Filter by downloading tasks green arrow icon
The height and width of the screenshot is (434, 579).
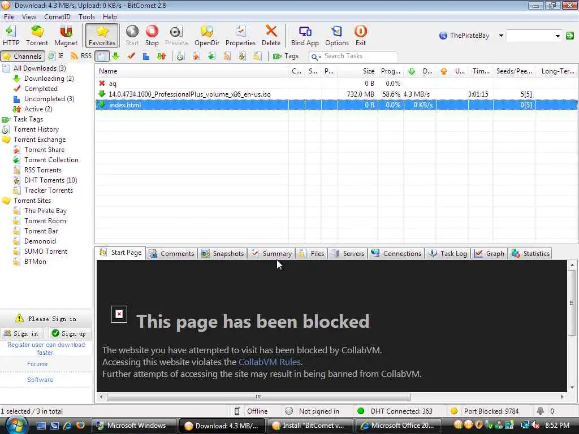pyautogui.click(x=116, y=56)
